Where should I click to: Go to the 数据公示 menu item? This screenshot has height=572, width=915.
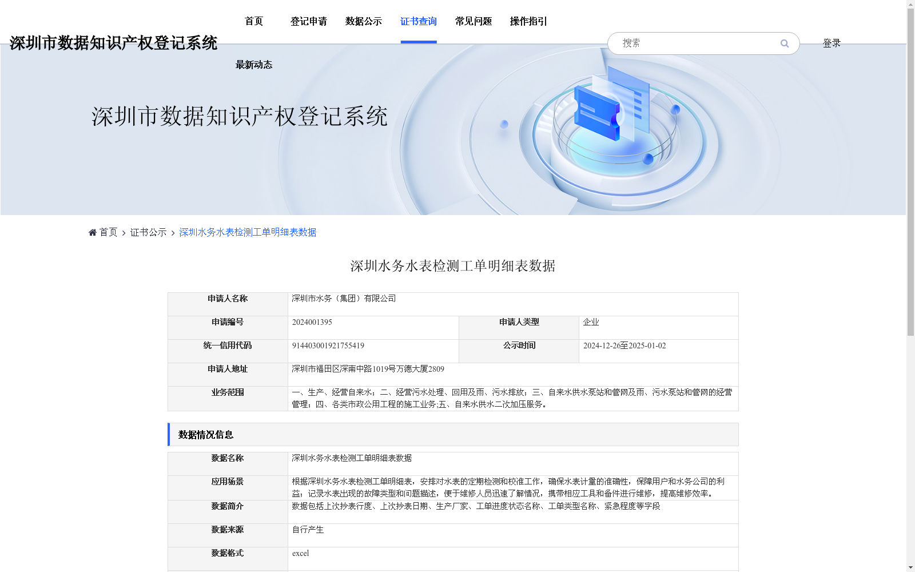click(x=364, y=21)
